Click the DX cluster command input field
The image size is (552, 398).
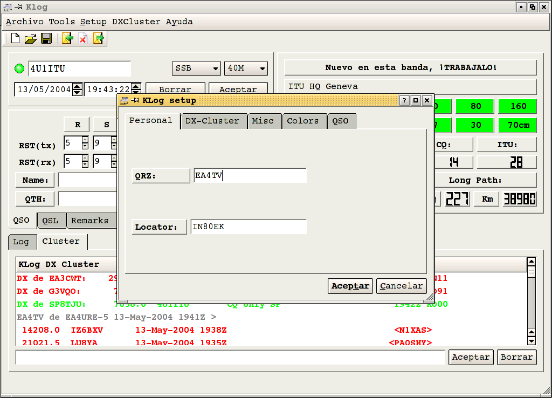tap(231, 357)
